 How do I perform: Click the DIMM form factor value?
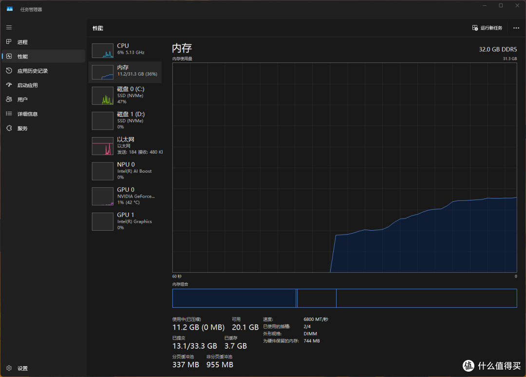[310, 334]
